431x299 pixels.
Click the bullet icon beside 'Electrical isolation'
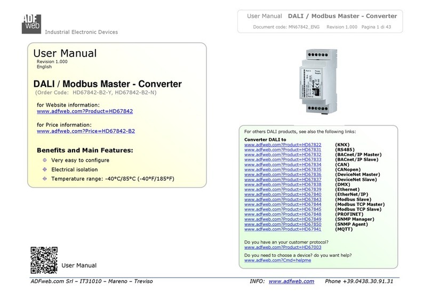45,169
